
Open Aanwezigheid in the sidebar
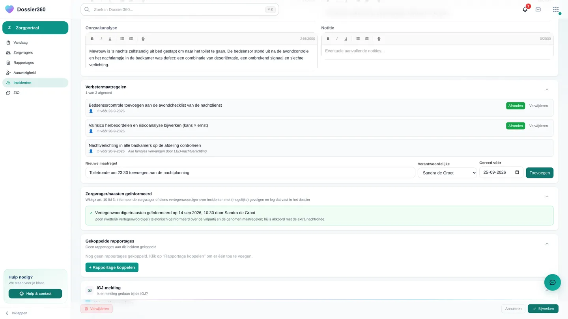tap(35, 72)
